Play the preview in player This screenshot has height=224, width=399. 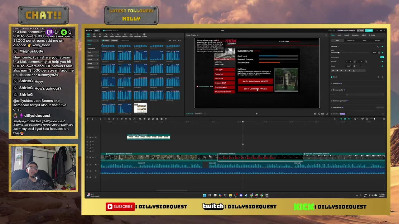[x=257, y=114]
